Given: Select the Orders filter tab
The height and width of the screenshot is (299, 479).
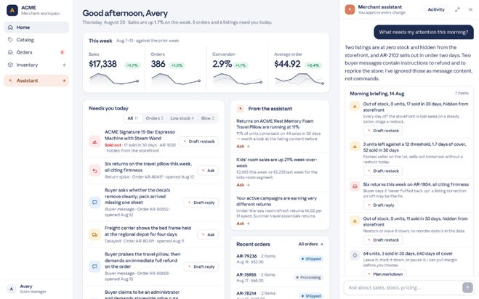Looking at the screenshot, I should click(x=154, y=118).
